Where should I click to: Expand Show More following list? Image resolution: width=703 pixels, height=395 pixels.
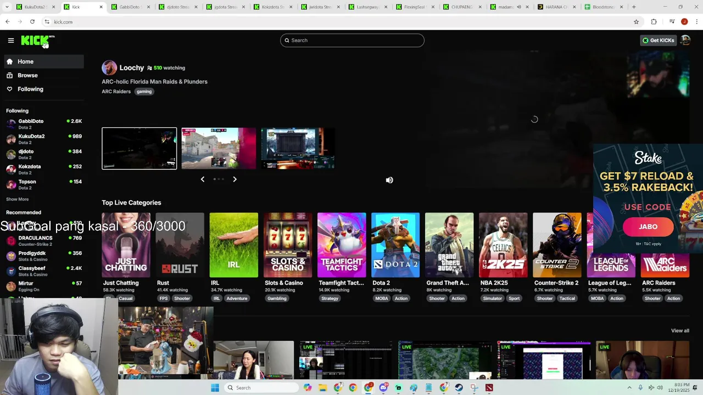(x=17, y=199)
